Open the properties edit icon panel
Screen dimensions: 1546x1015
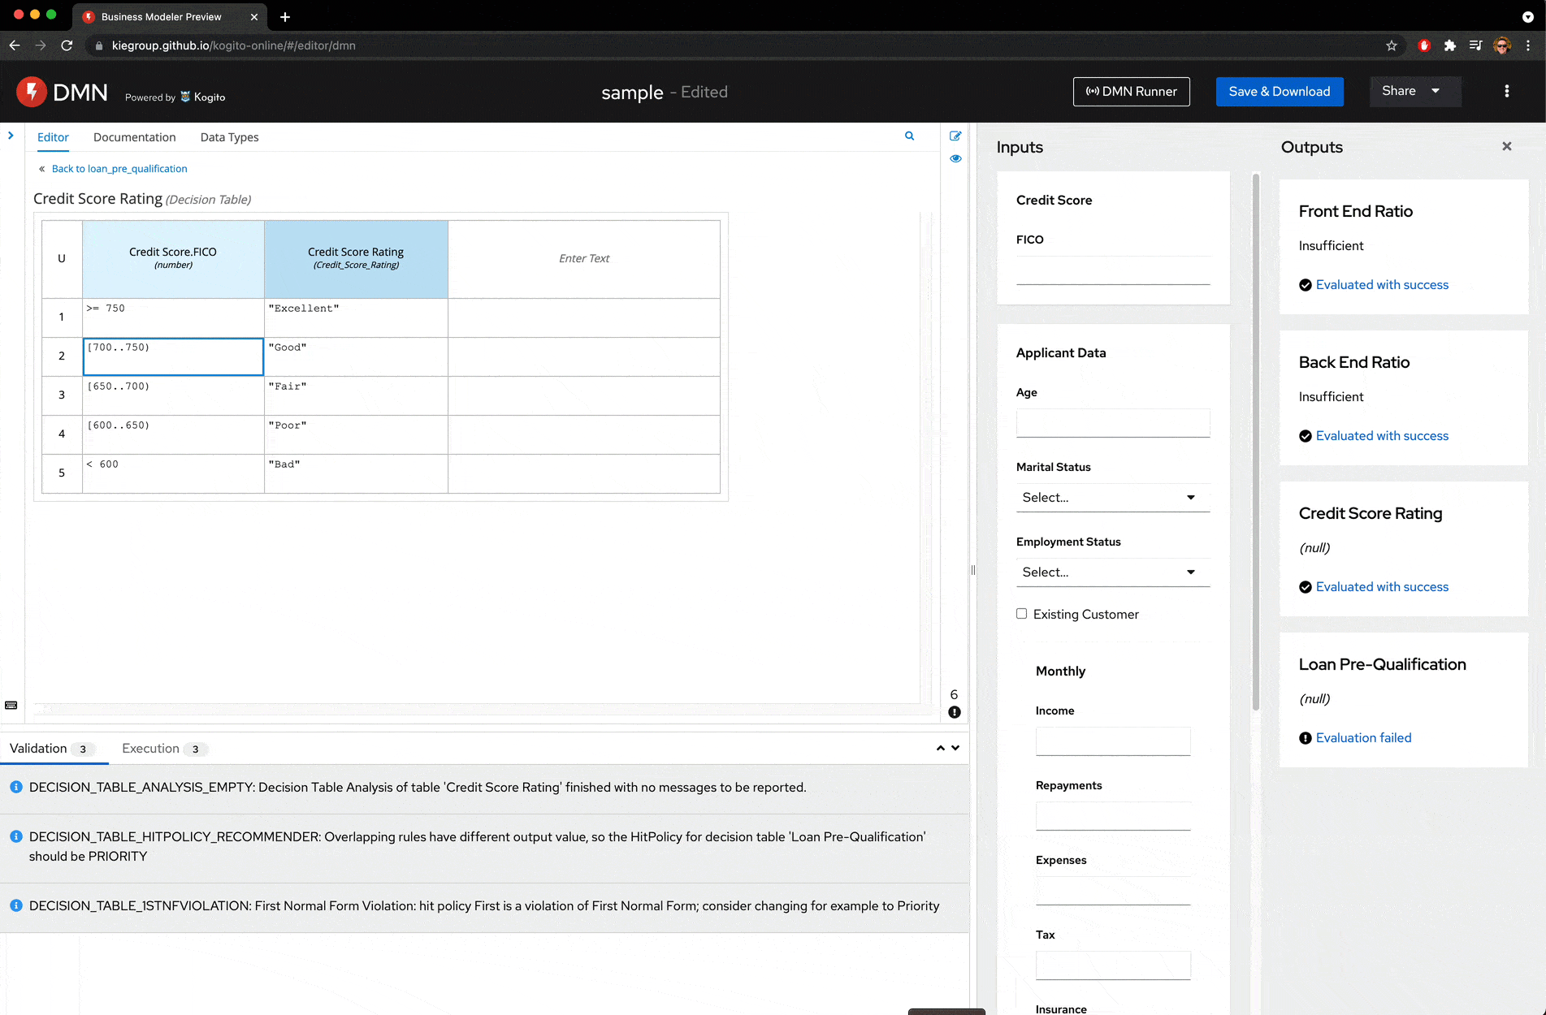pyautogui.click(x=955, y=136)
